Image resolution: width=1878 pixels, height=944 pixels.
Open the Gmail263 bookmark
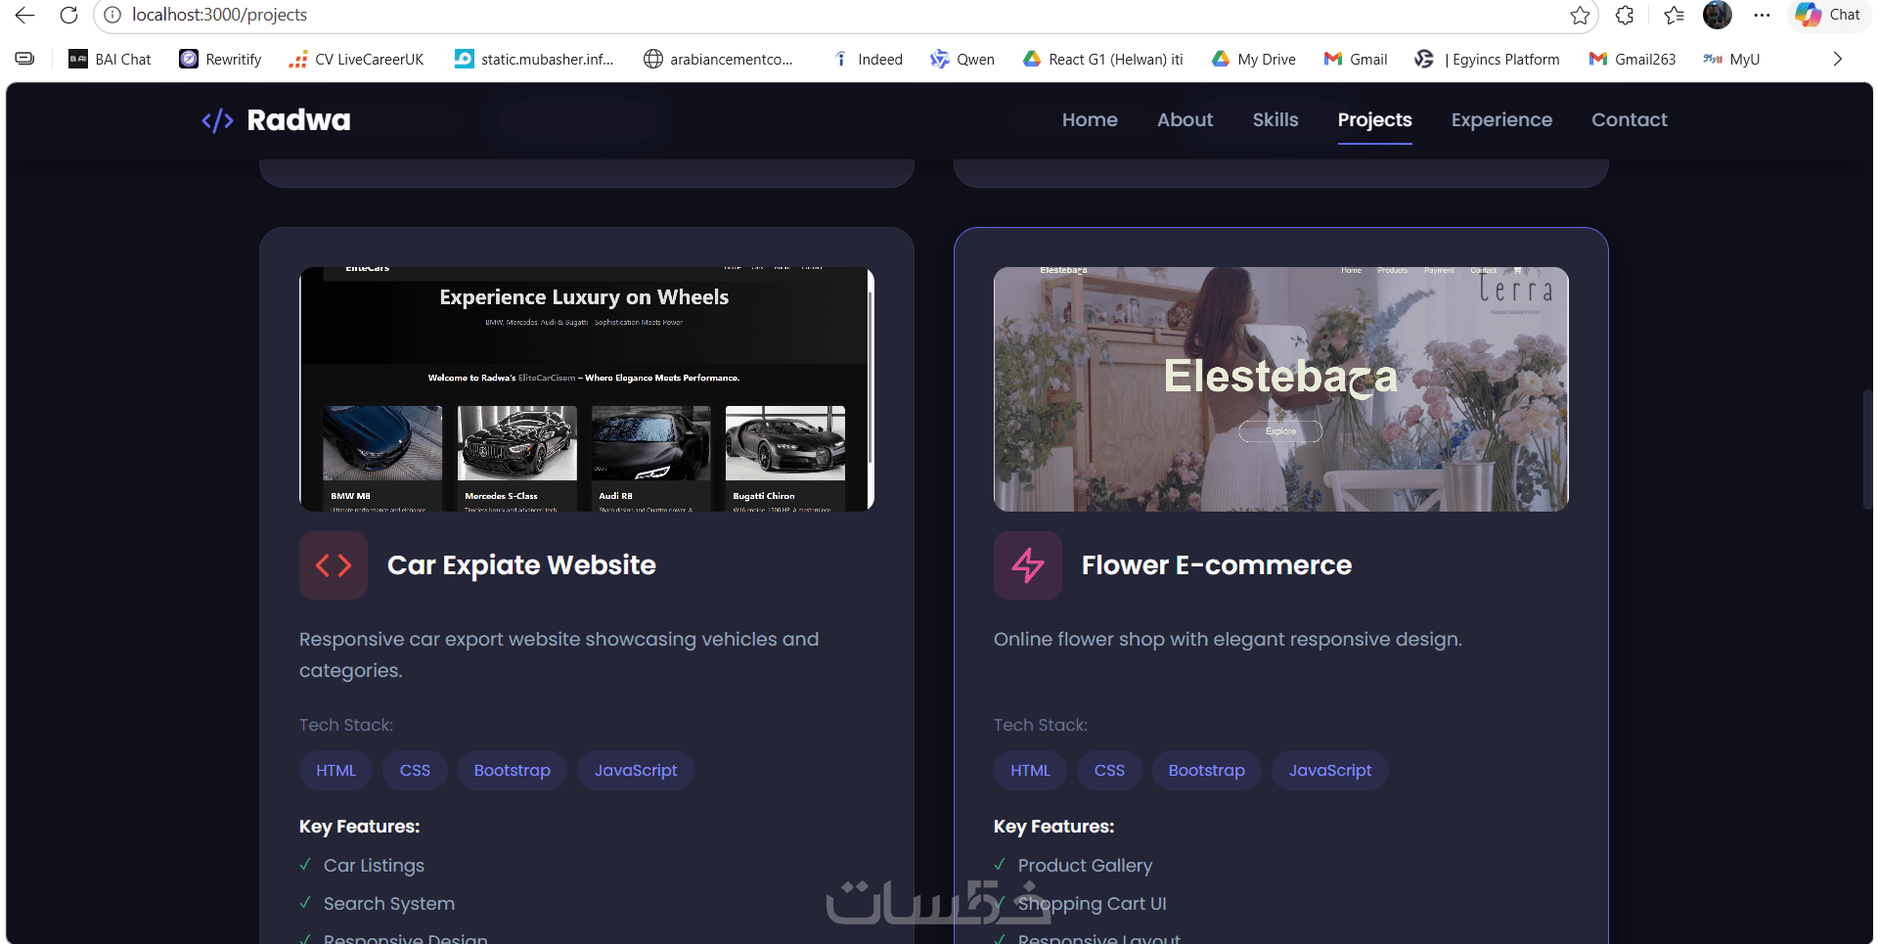[x=1632, y=59]
